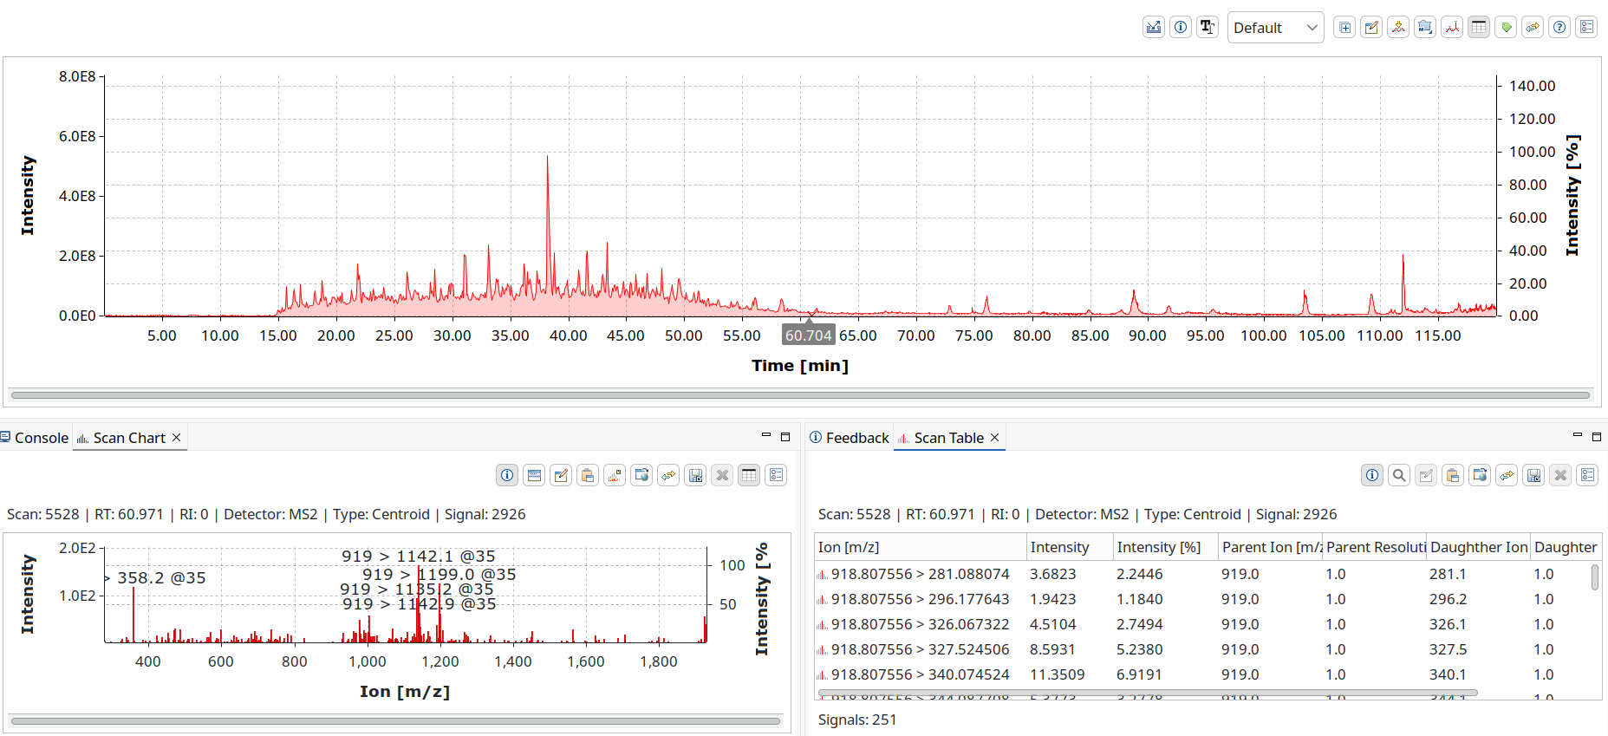Click the text label 'T' toolbar icon
Screen dimensions: 1608x736
1208,28
